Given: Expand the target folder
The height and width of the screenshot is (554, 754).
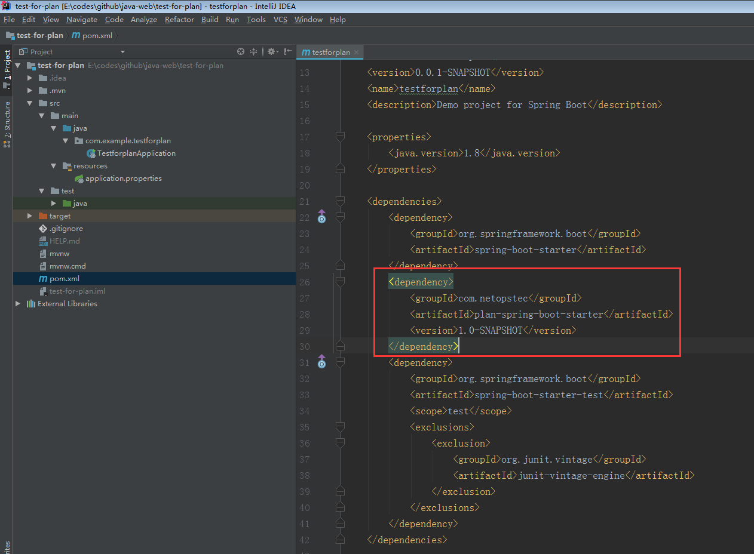Looking at the screenshot, I should click(x=30, y=216).
